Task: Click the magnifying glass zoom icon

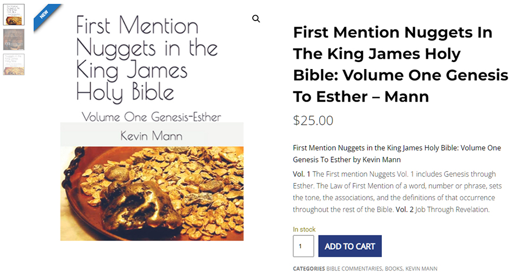Action: coord(256,19)
